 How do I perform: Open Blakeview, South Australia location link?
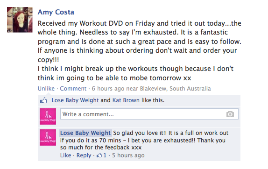[x=176, y=89]
